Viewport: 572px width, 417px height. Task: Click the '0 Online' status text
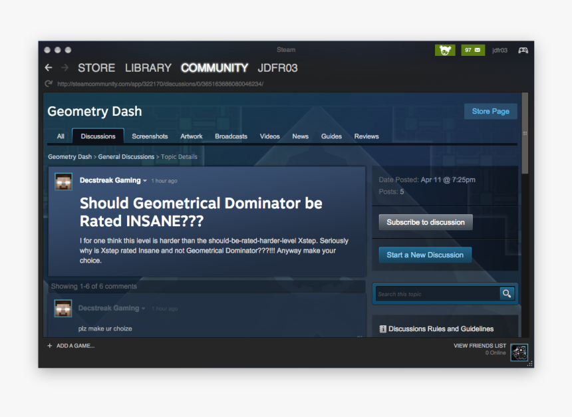tap(496, 352)
